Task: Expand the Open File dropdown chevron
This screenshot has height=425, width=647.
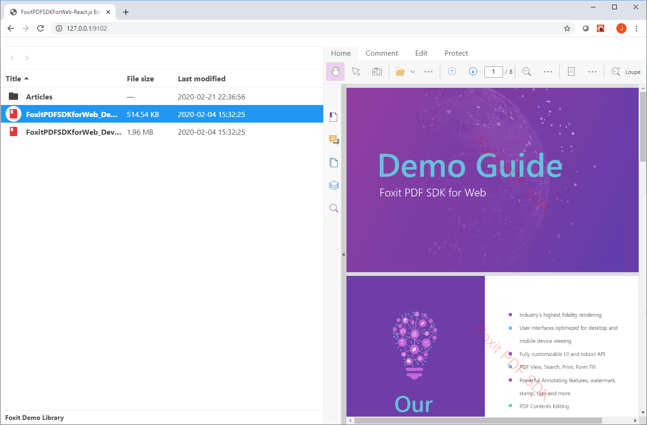Action: tap(412, 71)
